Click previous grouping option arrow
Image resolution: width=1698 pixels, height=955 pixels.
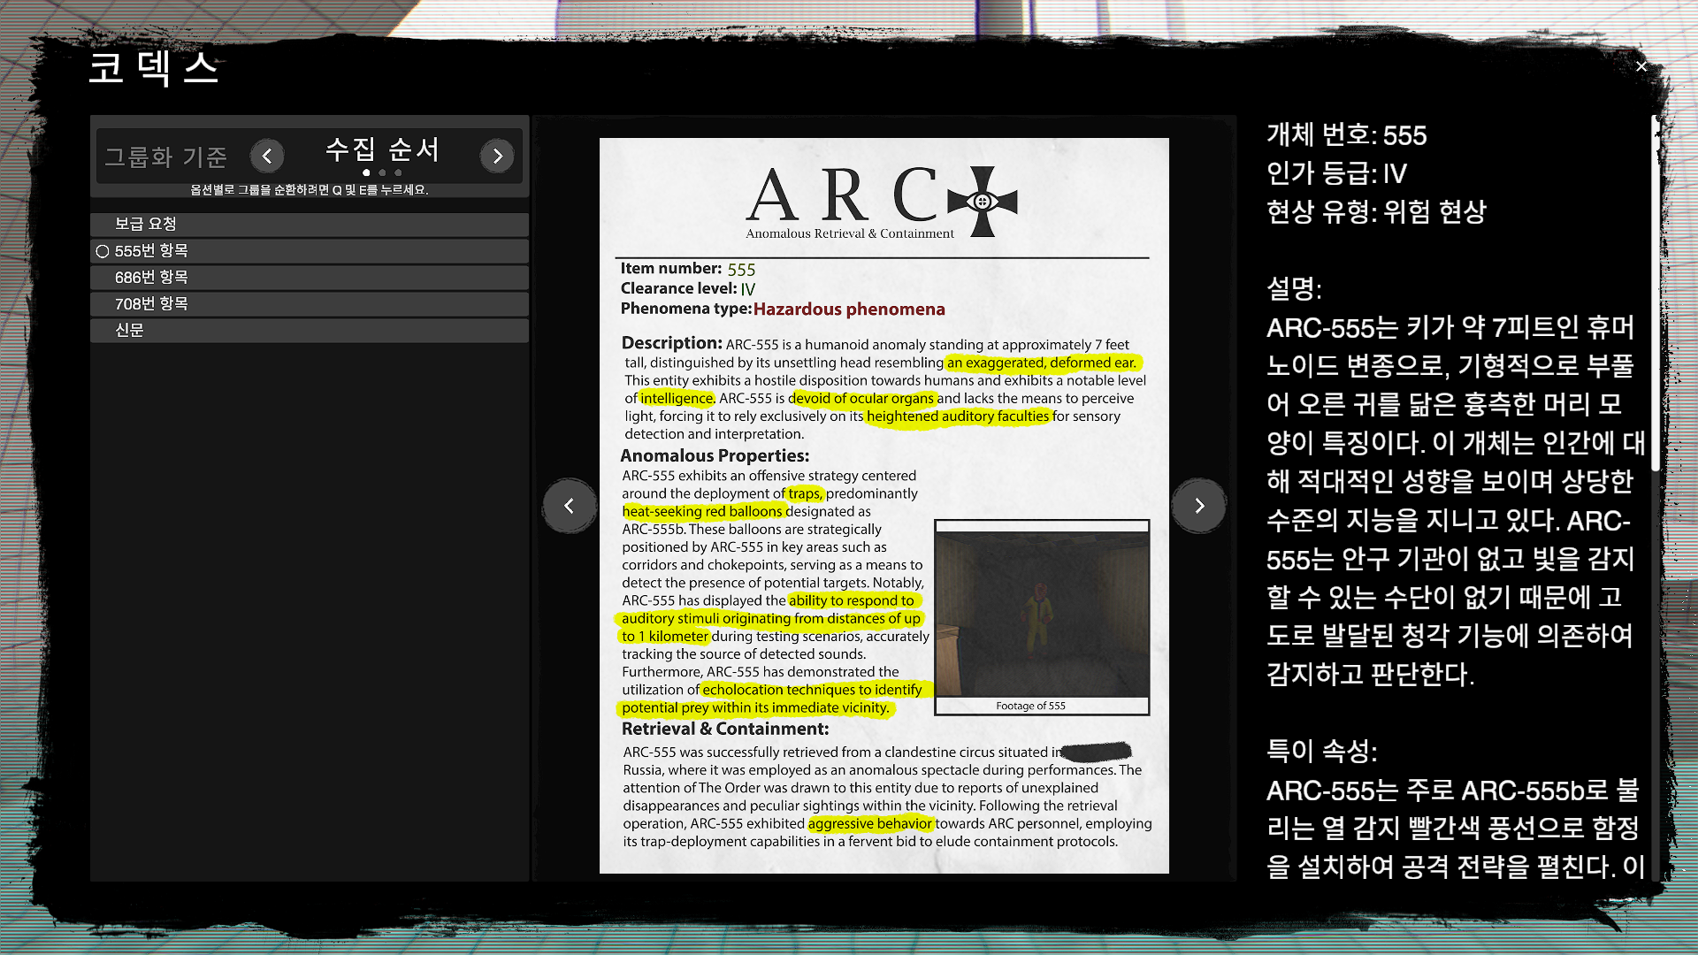pos(267,157)
